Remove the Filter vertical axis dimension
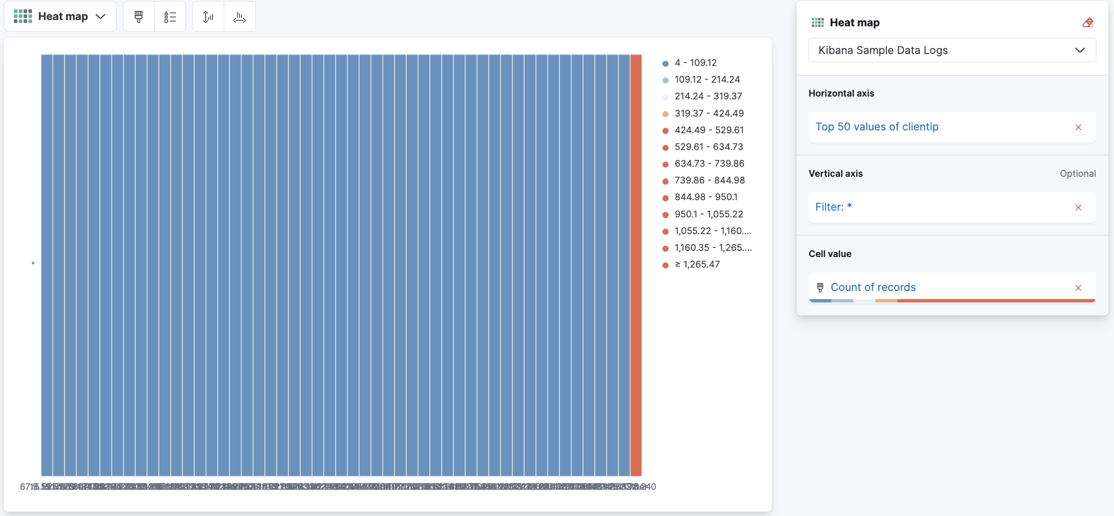Screen dimensions: 1114x516 (1078, 207)
